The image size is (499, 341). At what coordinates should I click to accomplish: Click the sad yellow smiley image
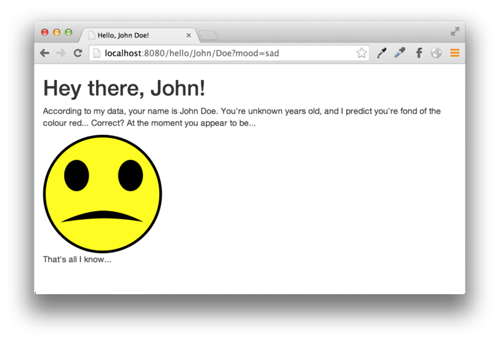coord(102,194)
